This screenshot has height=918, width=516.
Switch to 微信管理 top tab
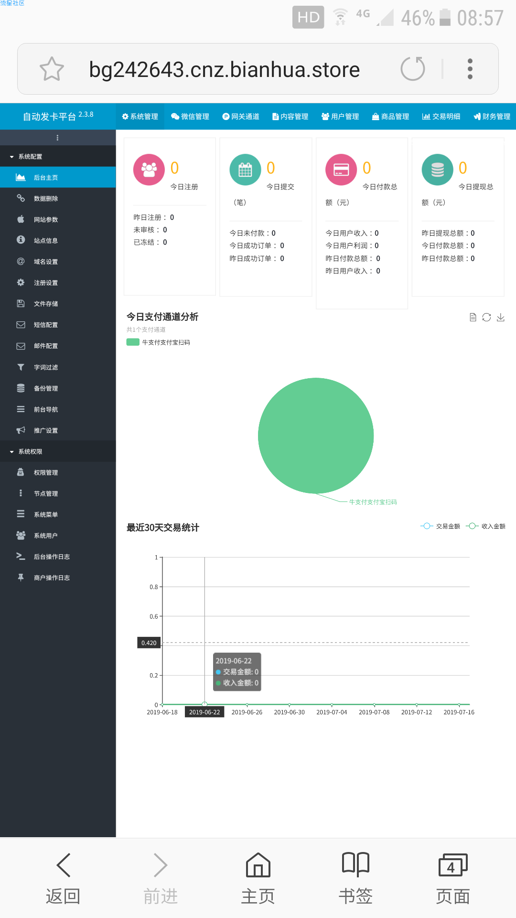point(190,116)
